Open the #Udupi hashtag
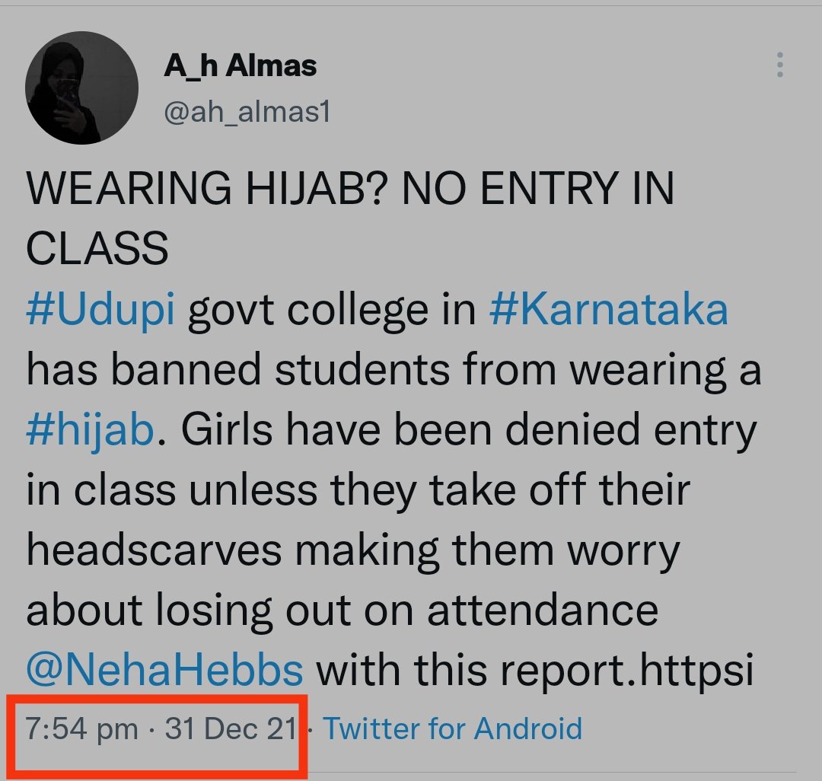Image resolution: width=822 pixels, height=781 pixels. tap(100, 311)
